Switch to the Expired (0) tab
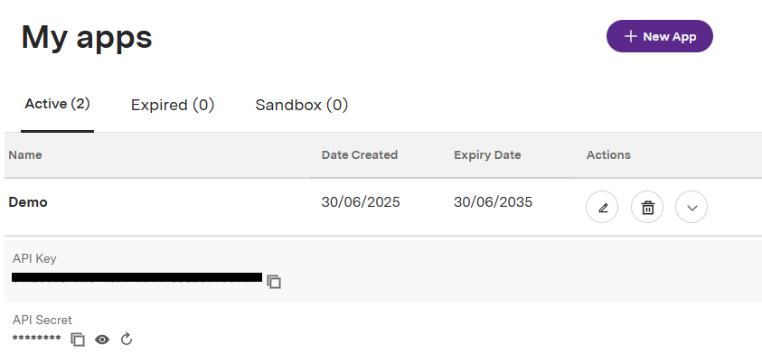This screenshot has height=354, width=762. [x=173, y=105]
